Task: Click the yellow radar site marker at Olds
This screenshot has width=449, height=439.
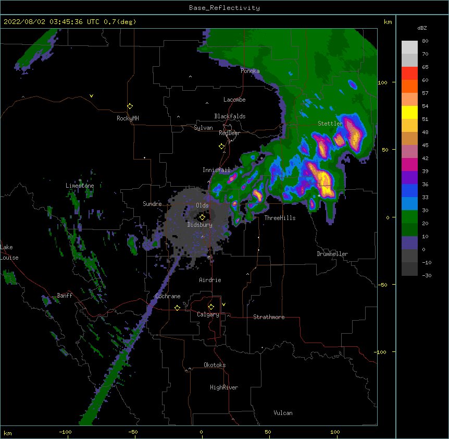Action: pos(202,217)
